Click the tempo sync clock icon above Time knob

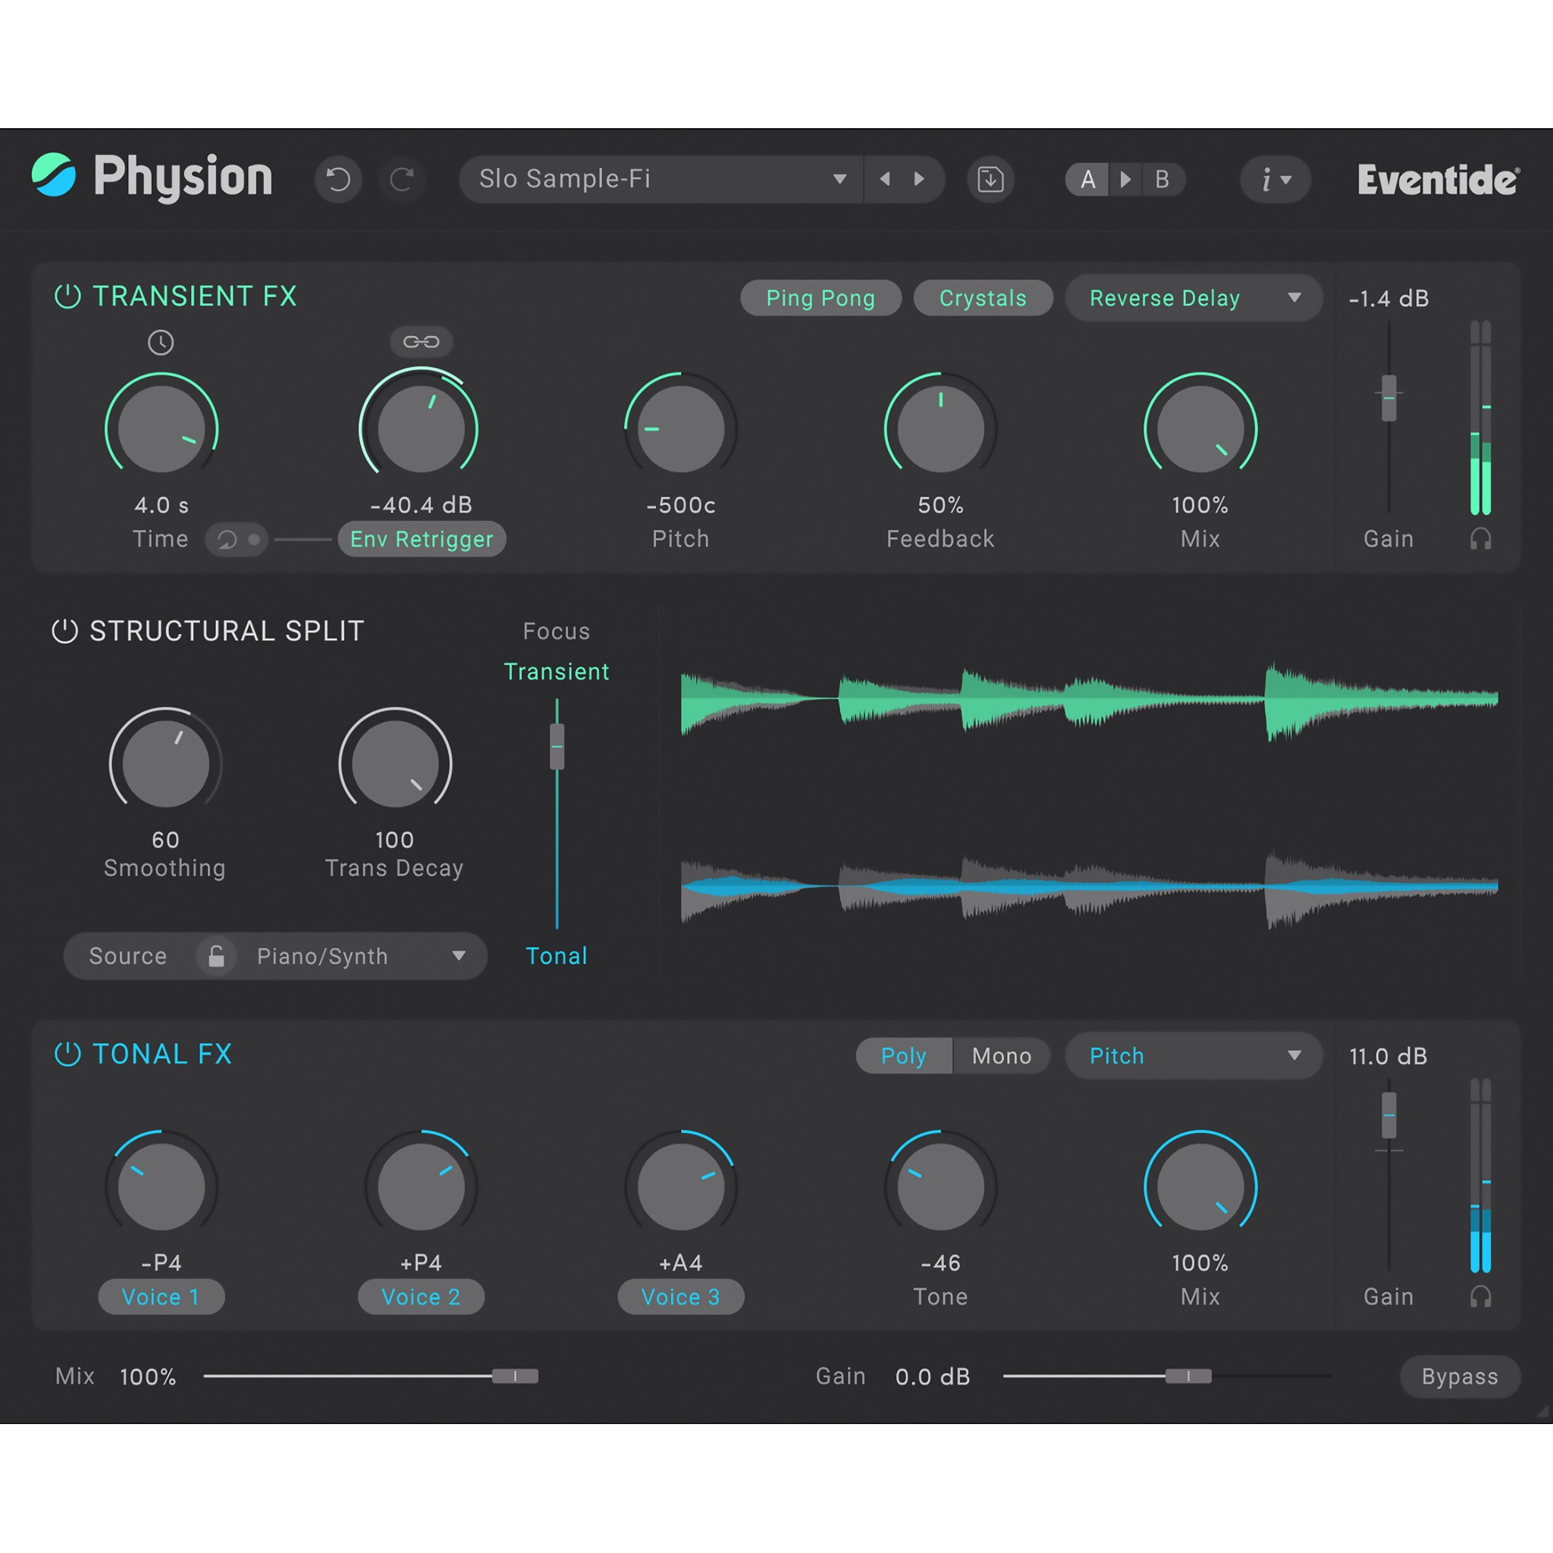coord(161,342)
